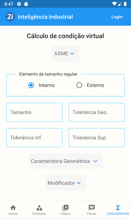The height and width of the screenshot is (219, 131).
Task: Focus the Tolerância Geo. field
Action: [96, 112]
